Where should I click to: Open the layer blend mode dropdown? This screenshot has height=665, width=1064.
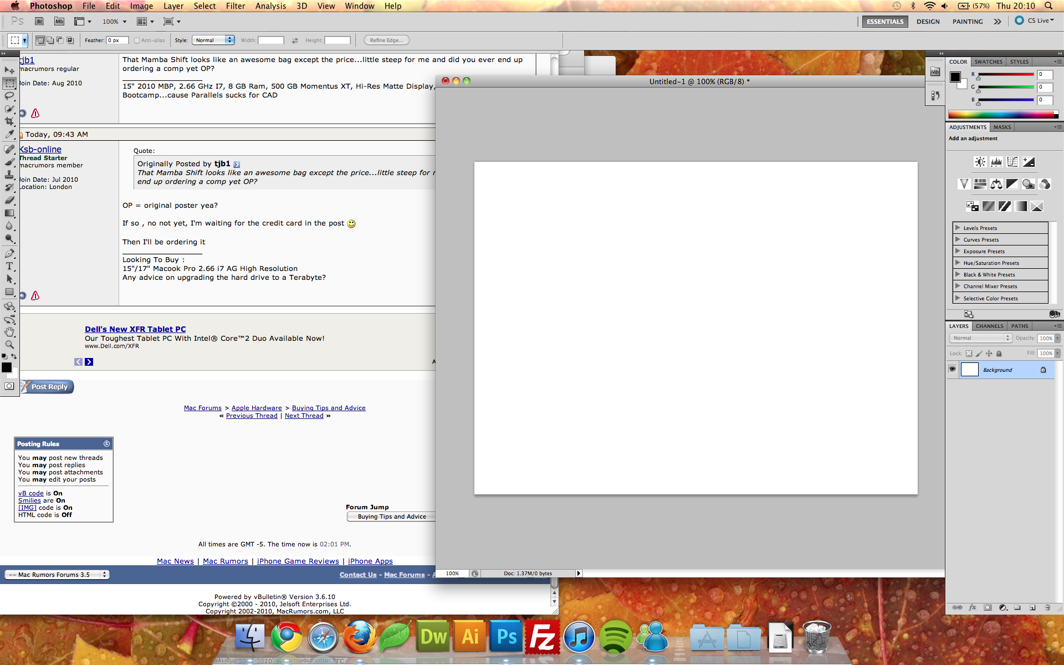coord(980,338)
